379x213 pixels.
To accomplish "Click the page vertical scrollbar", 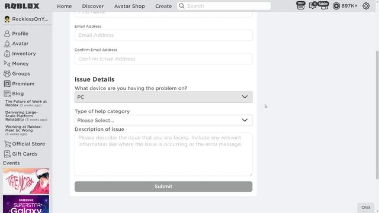I will click(x=377, y=115).
